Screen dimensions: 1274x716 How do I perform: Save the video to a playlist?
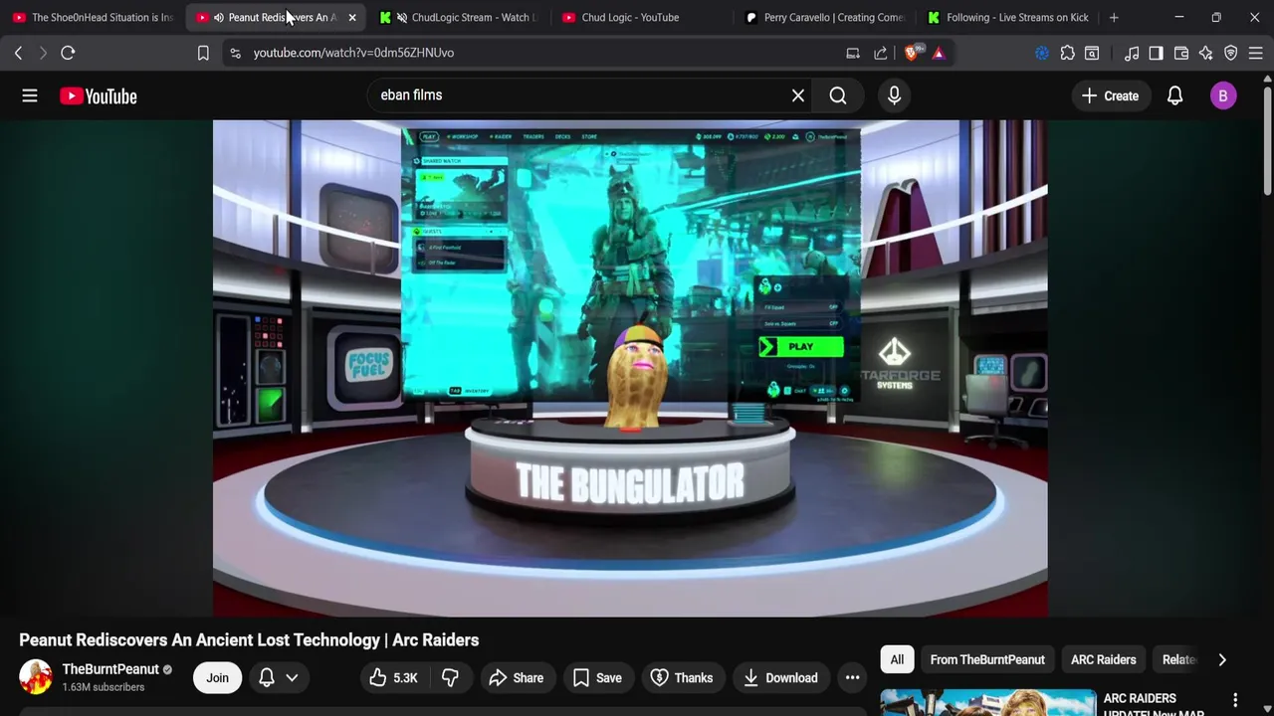[x=598, y=678]
